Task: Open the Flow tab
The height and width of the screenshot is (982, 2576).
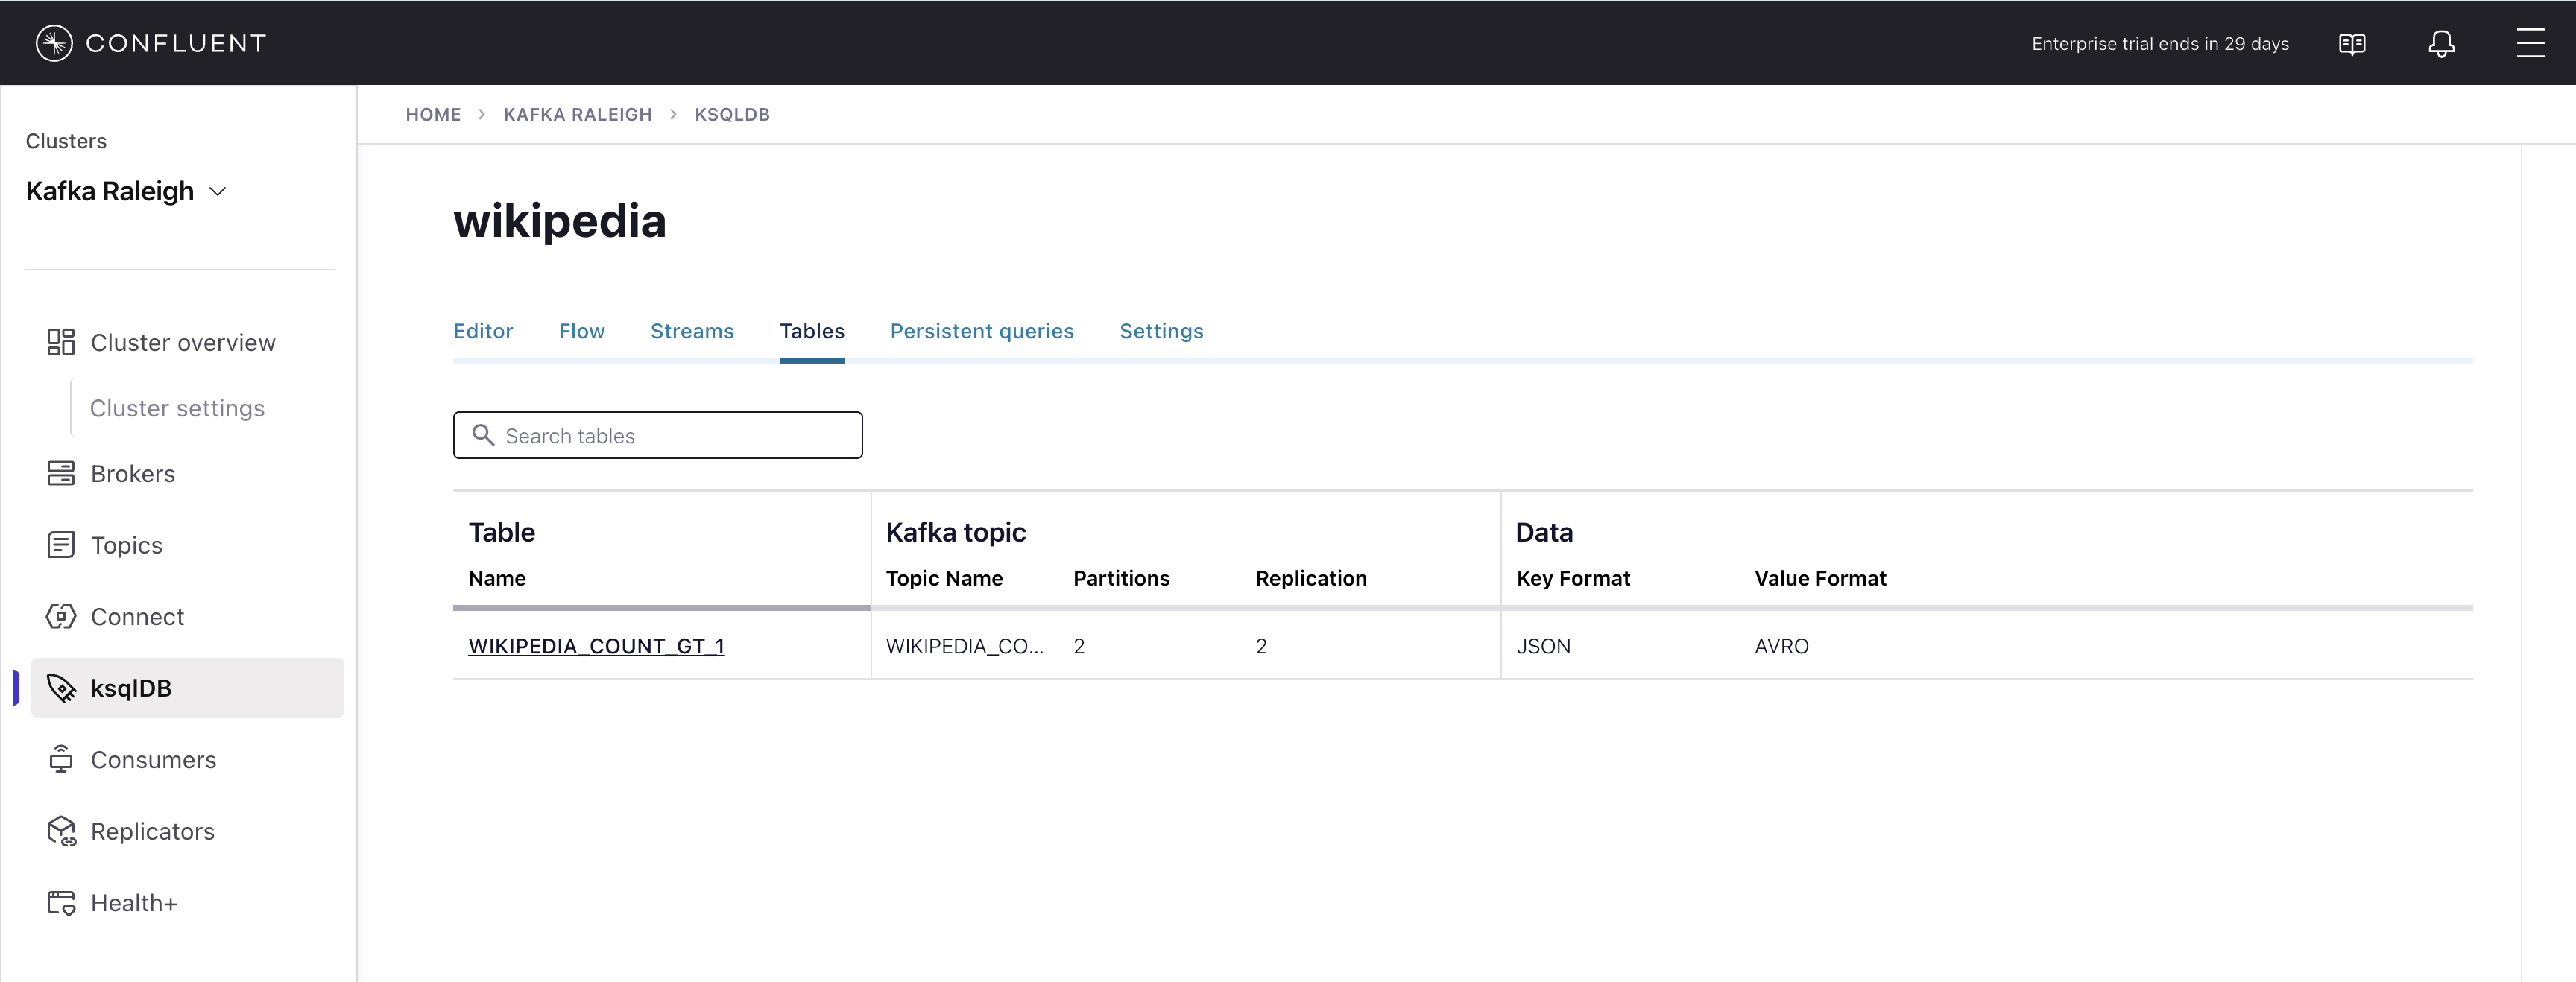Action: coord(581,331)
